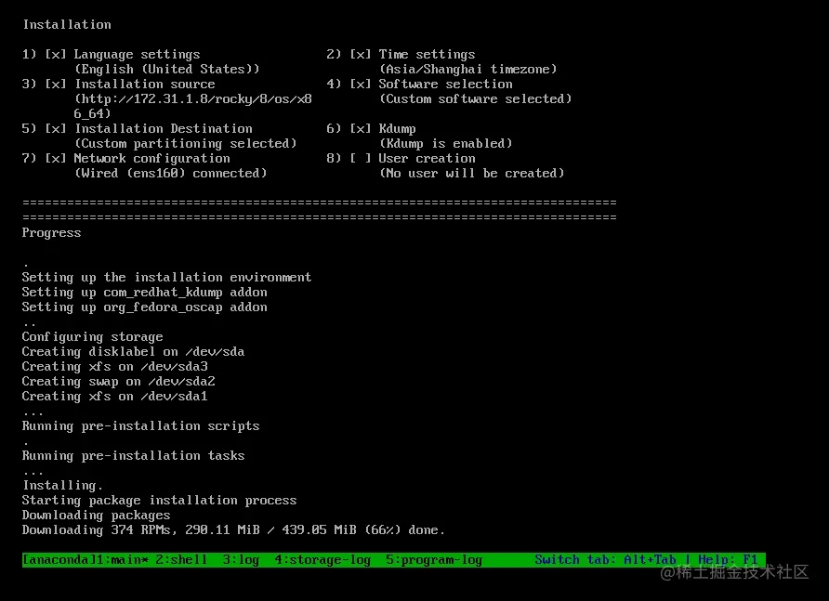Click '(Custom software selected)' value
This screenshot has height=601, width=829.
tap(475, 98)
